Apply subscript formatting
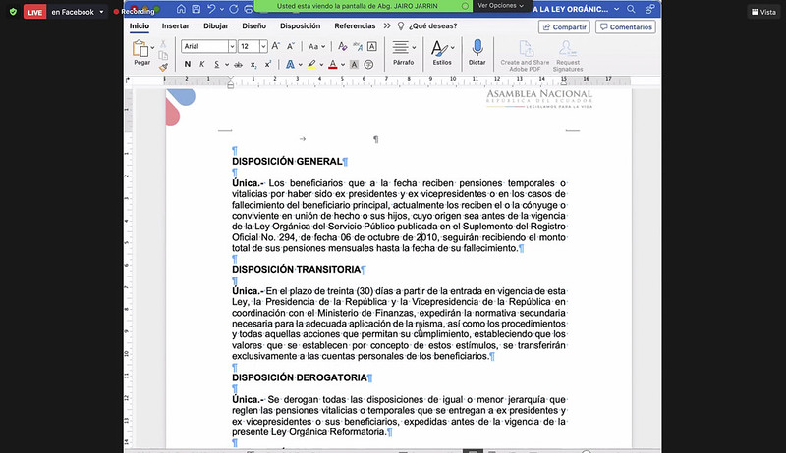Screen dimensions: 786x453 click(x=253, y=65)
